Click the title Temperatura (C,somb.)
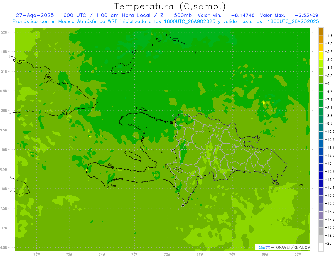Viewport: 334px width, 258px height. (x=170, y=7)
